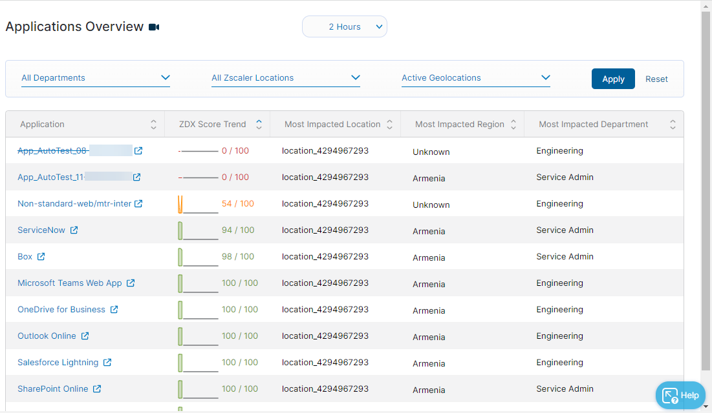This screenshot has width=712, height=413.
Task: Click external link icon for OneDrive for Business
Action: [114, 310]
